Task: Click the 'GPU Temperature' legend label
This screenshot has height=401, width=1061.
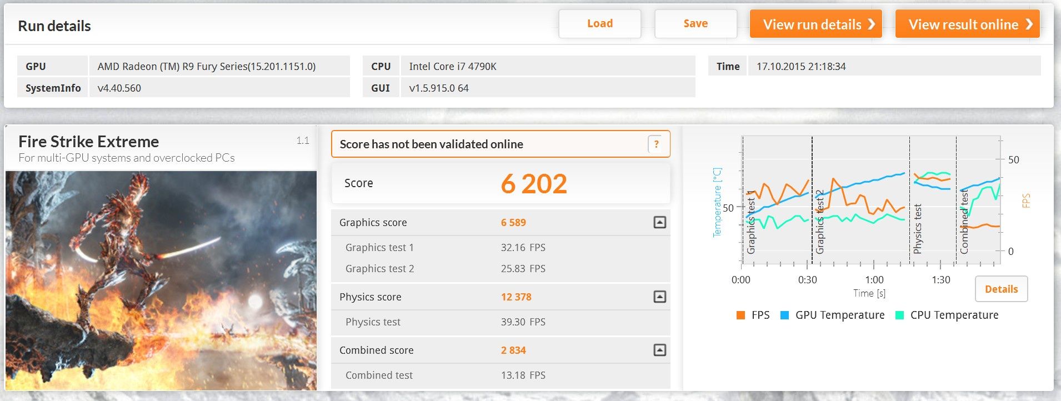Action: click(x=840, y=315)
